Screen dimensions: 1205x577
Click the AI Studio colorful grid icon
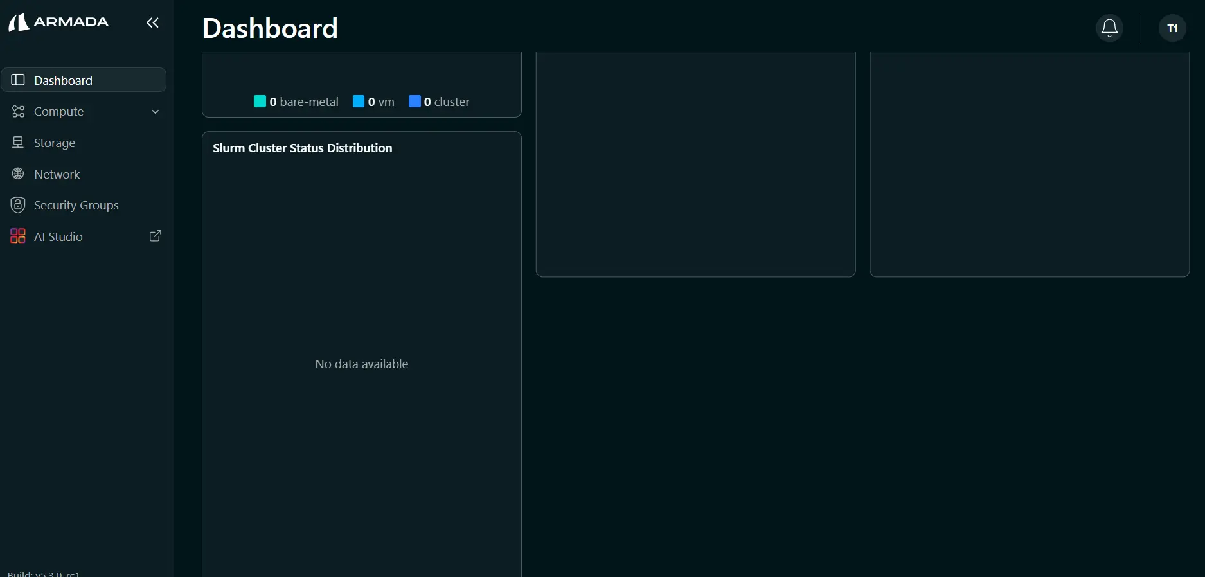(18, 236)
